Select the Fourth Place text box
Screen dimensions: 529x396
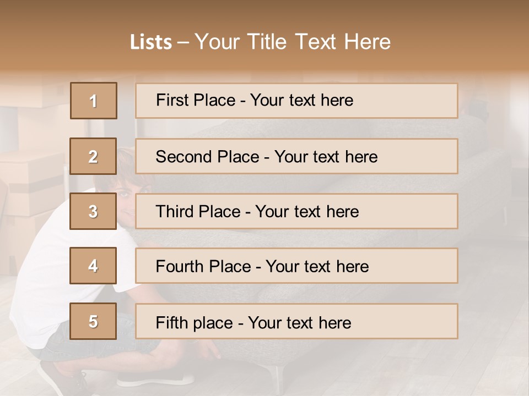pyautogui.click(x=296, y=266)
